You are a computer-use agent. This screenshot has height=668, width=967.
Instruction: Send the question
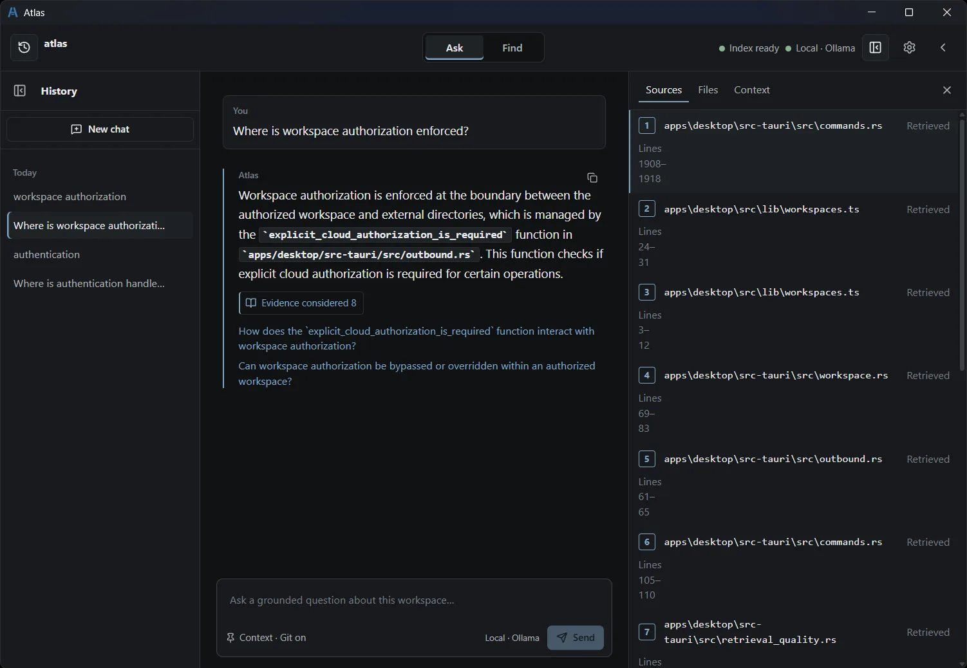pos(576,638)
